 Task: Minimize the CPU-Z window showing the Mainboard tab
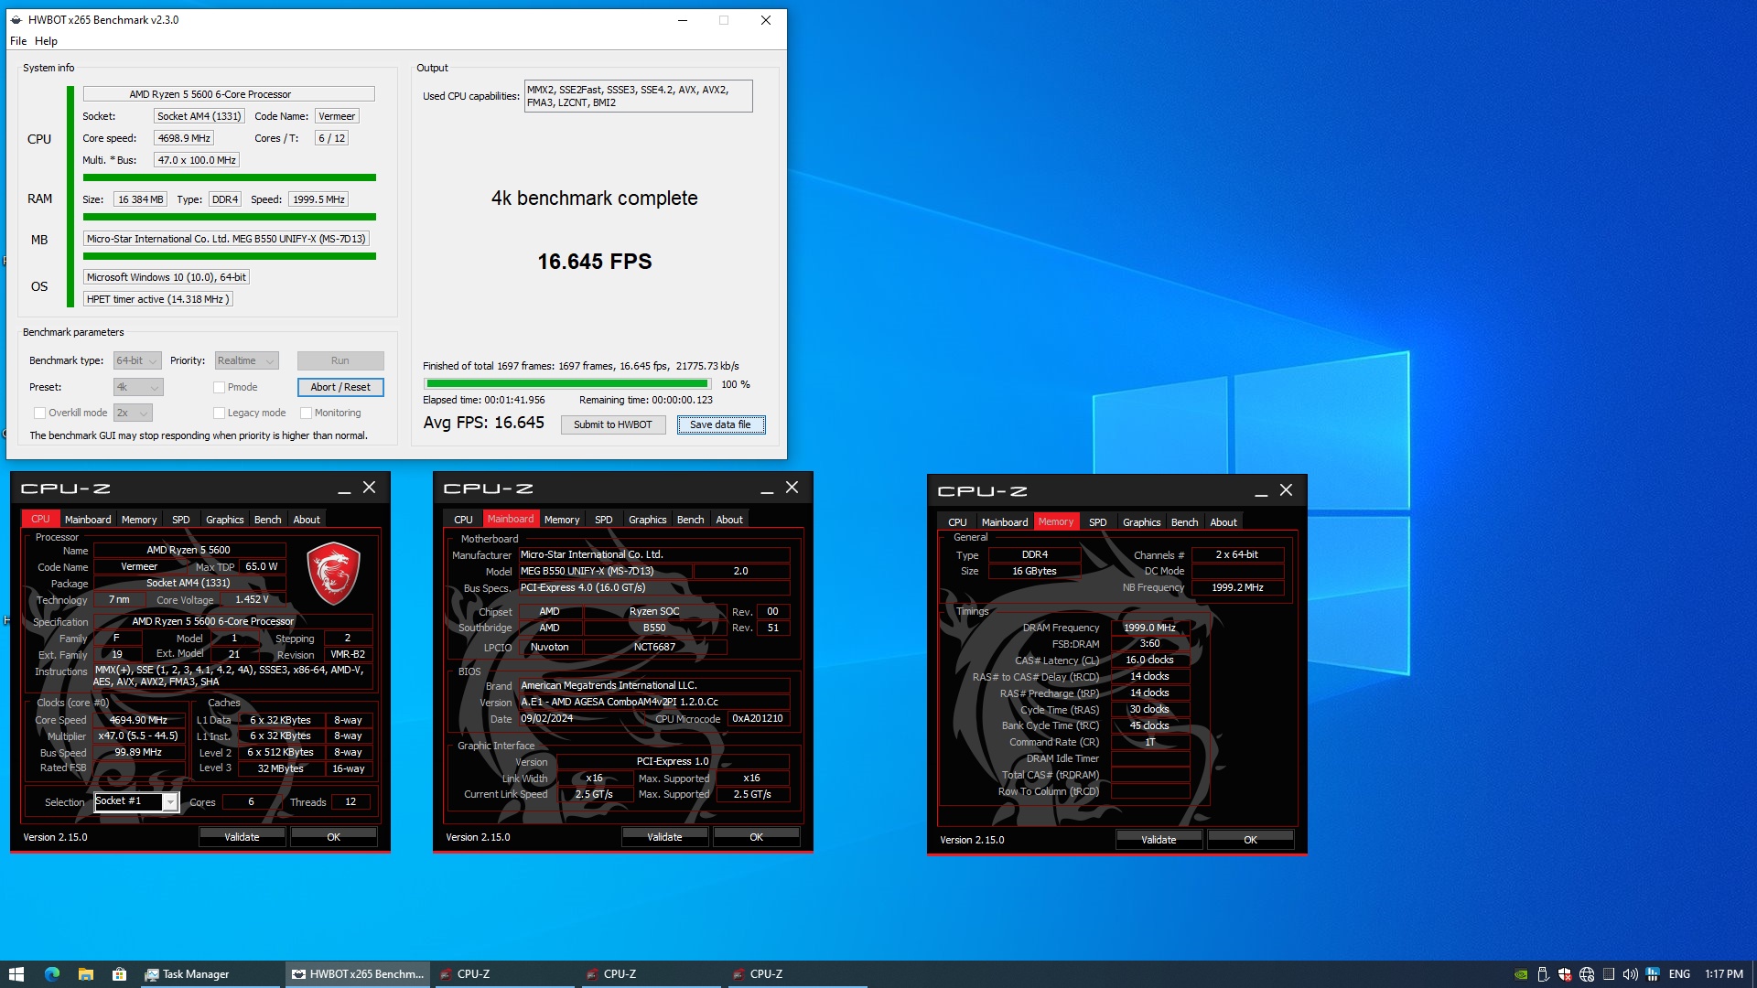click(767, 489)
